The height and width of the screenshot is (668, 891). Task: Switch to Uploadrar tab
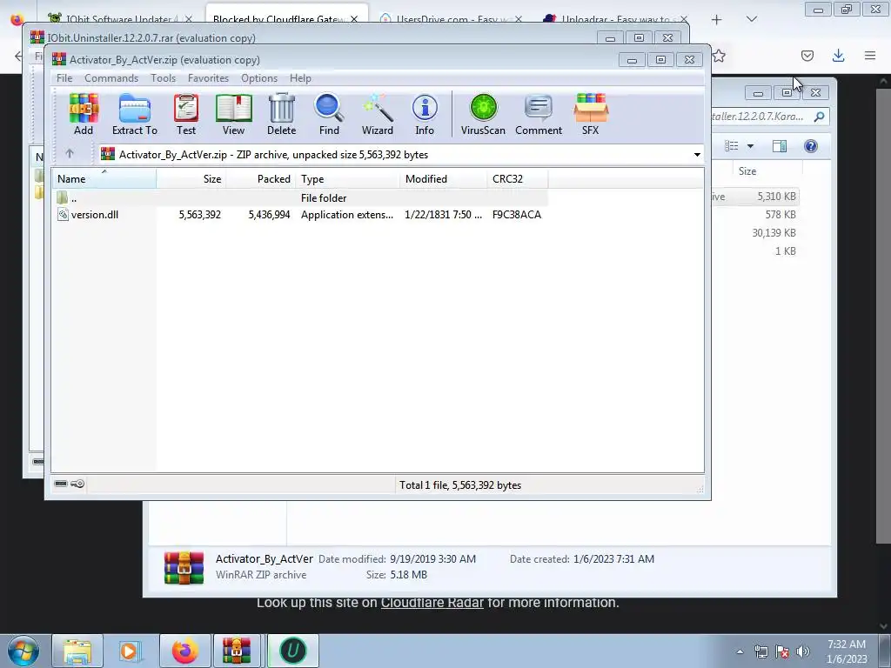[616, 19]
